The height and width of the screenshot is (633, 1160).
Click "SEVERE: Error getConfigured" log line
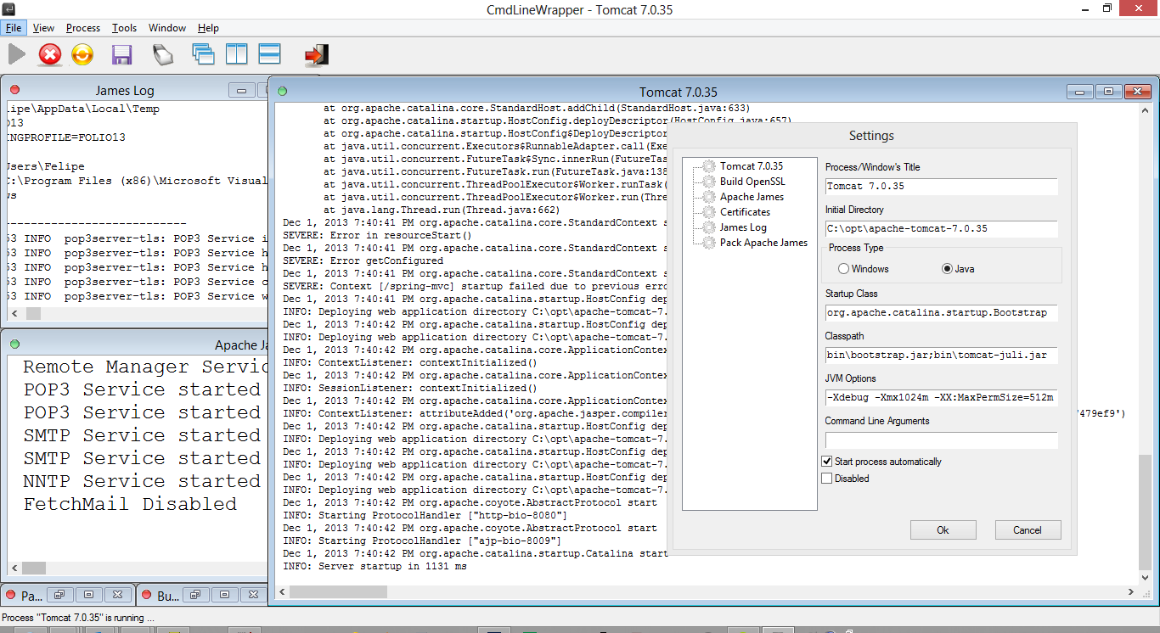[363, 260]
